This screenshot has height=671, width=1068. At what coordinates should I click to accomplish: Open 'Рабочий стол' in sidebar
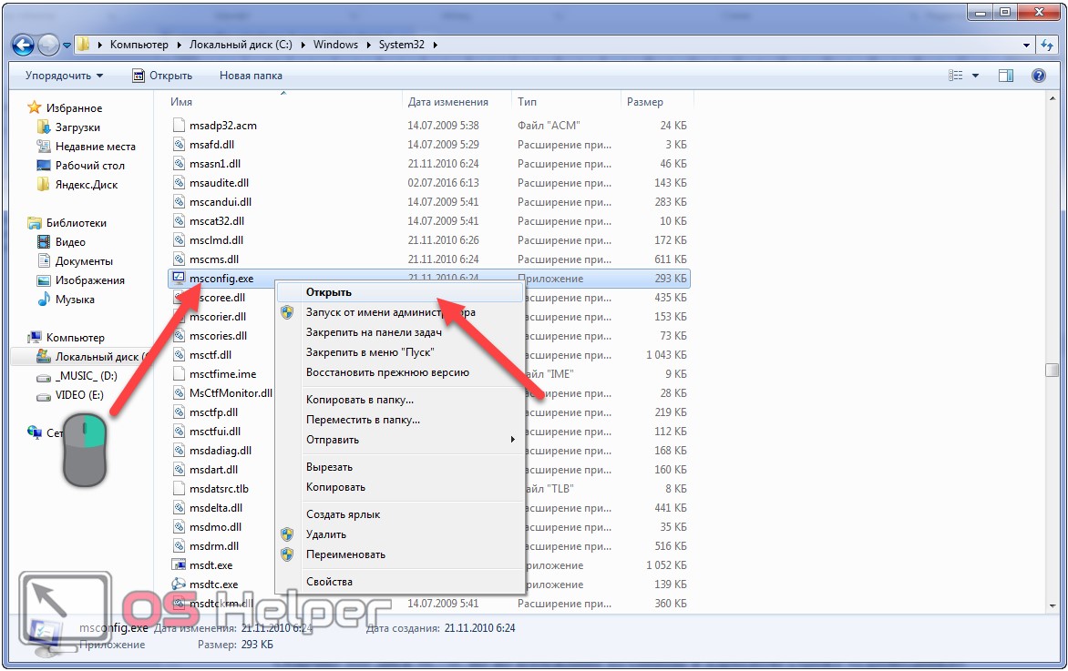90,166
